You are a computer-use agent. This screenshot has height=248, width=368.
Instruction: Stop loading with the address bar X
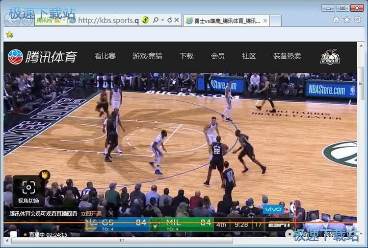[177, 20]
